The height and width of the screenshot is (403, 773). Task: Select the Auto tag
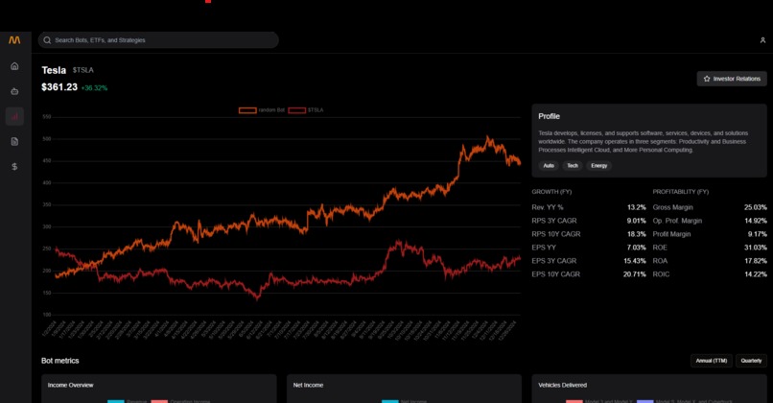(x=549, y=166)
